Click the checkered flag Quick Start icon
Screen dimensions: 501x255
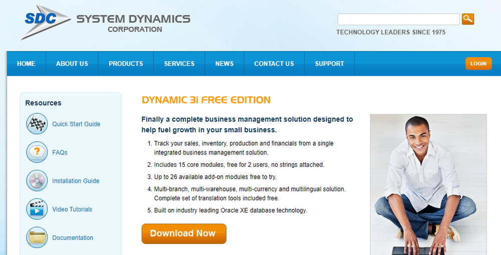coord(37,124)
